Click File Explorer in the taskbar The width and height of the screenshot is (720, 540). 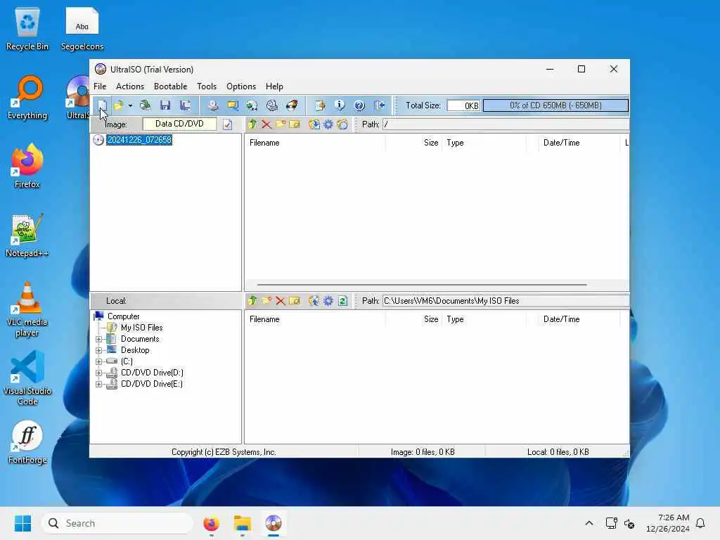click(242, 523)
